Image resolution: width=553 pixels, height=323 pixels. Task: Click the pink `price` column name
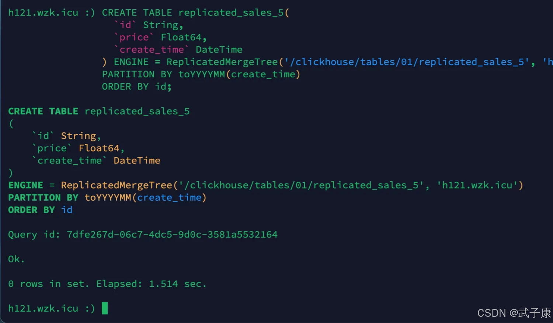pyautogui.click(x=134, y=37)
